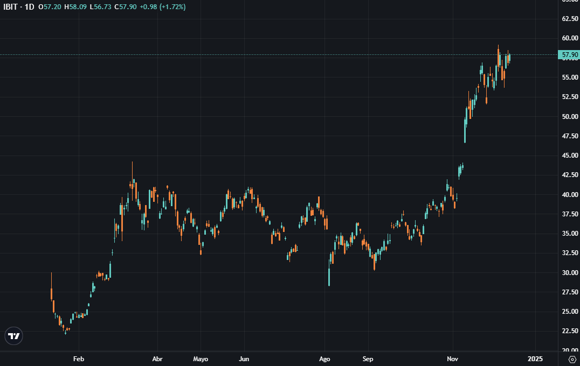
Task: Click the 32.50 price axis label
Action: coord(570,253)
